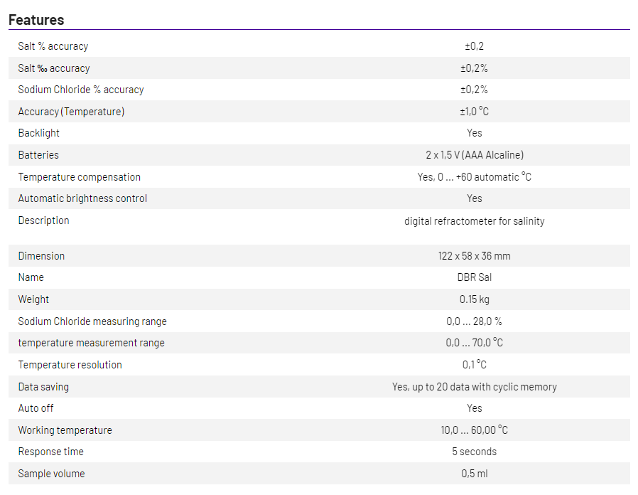Select the 0.15 kg weight value
This screenshot has height=495, width=638.
[x=474, y=299]
